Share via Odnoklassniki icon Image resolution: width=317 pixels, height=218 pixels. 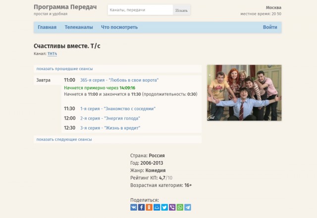pos(149,207)
